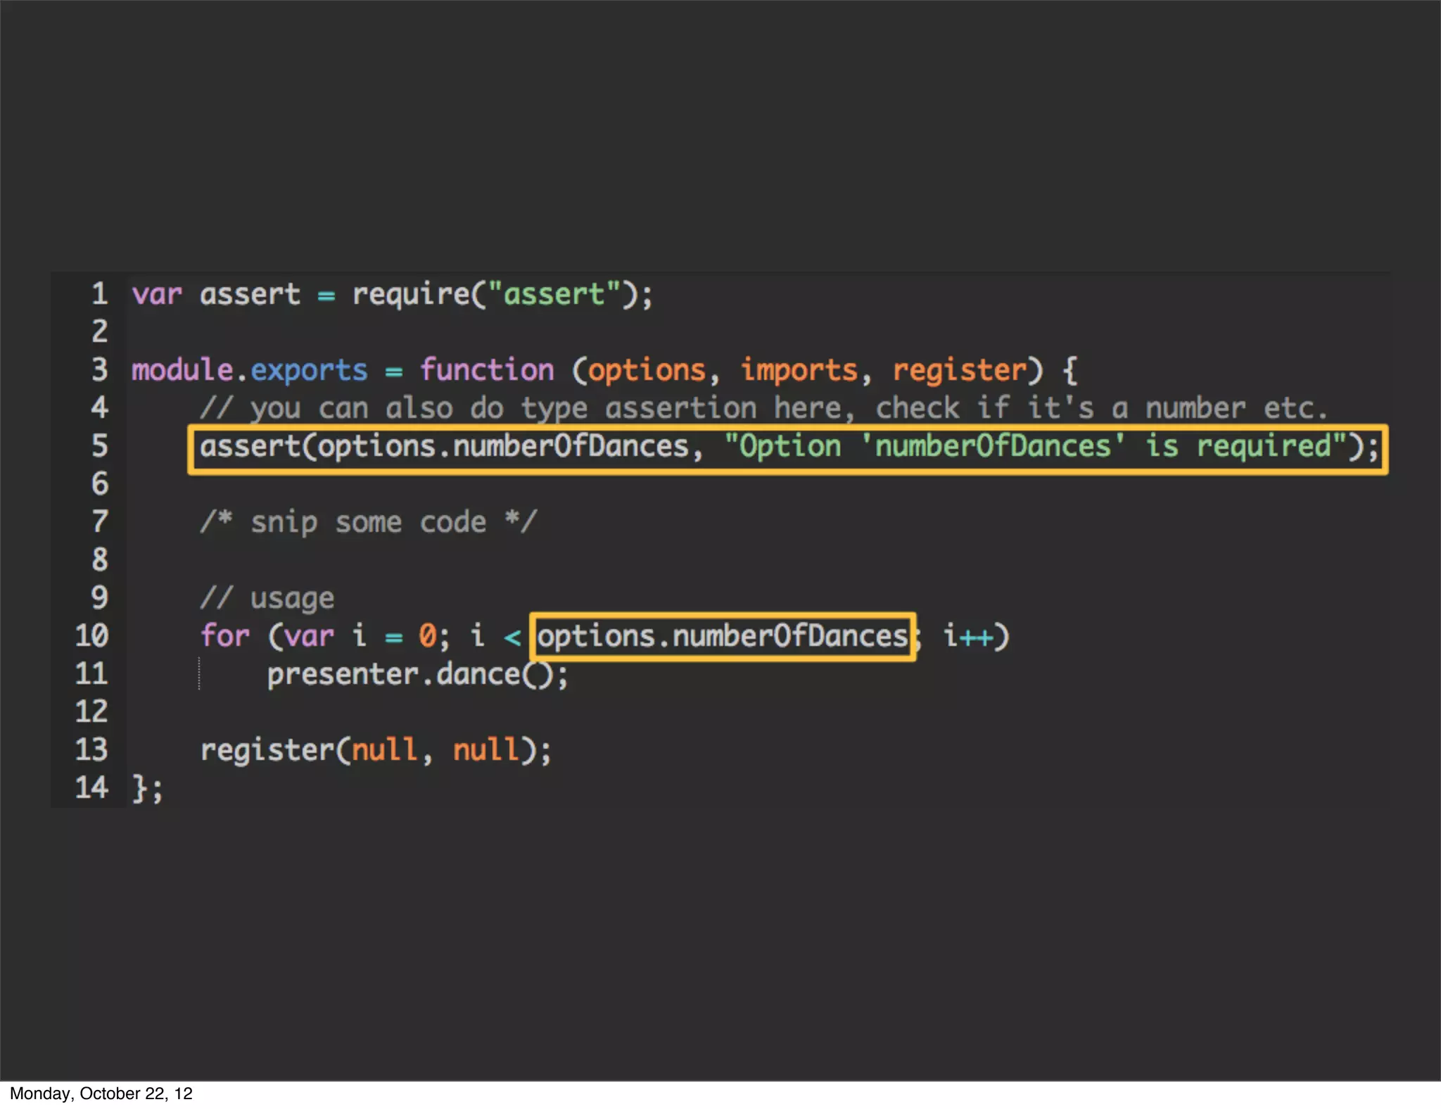This screenshot has height=1109, width=1441.
Task: Click the register parameter on line 3
Action: [x=959, y=370]
